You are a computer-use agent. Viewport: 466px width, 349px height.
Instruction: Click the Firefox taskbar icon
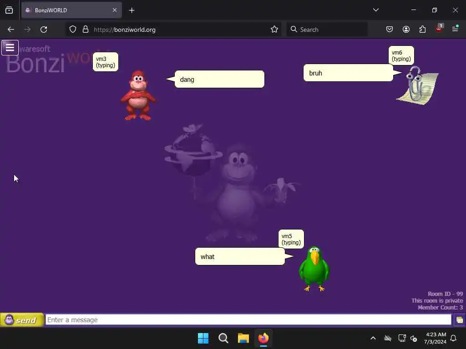click(263, 338)
